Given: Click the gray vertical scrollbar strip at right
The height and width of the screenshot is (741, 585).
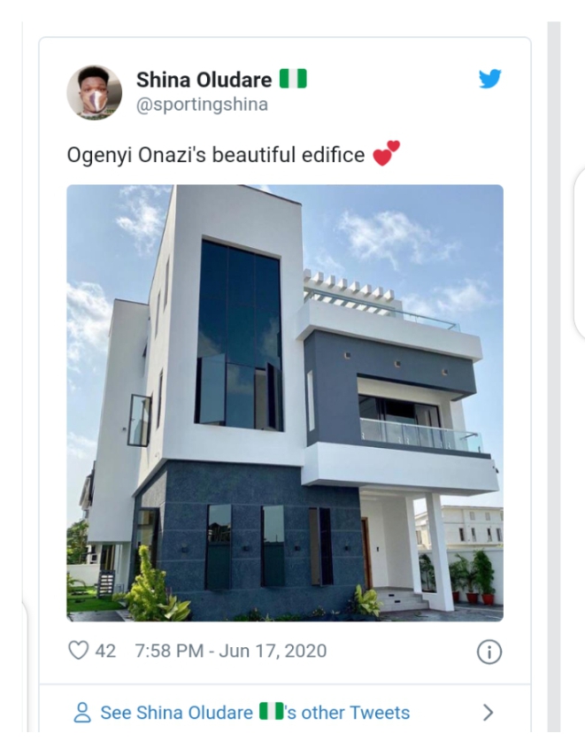Looking at the screenshot, I should point(554,376).
